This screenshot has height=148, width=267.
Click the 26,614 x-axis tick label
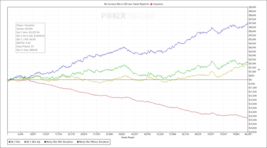[x=84, y=134]
